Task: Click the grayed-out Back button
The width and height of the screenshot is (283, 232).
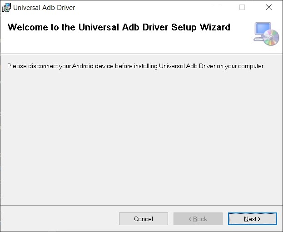Action: (198, 219)
